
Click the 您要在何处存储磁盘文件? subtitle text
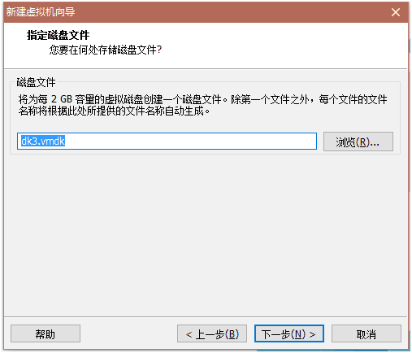coord(106,50)
